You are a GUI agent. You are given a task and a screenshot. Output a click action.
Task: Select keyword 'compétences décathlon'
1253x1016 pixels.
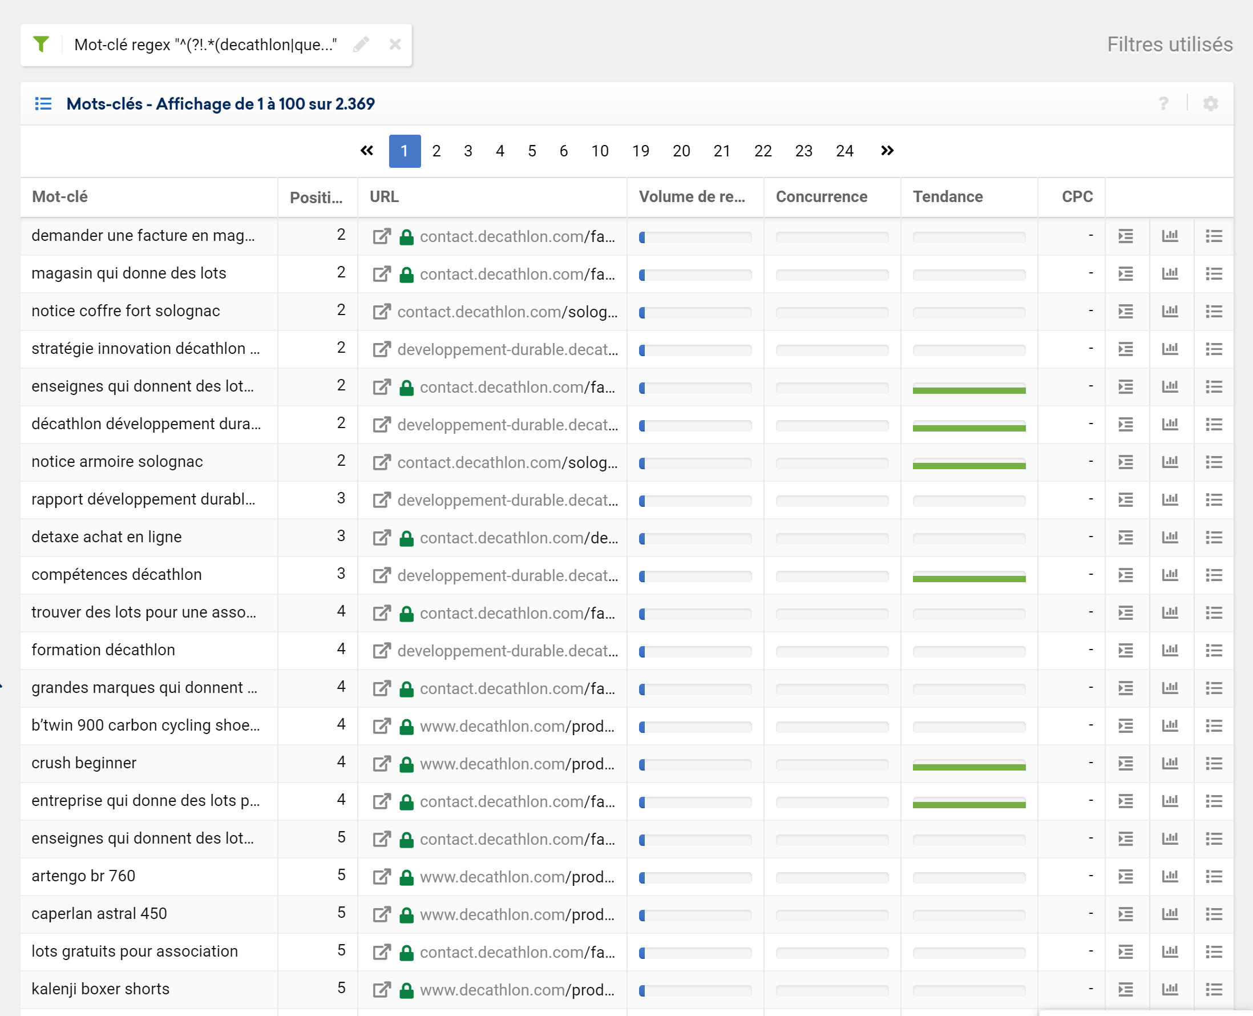pyautogui.click(x=116, y=575)
